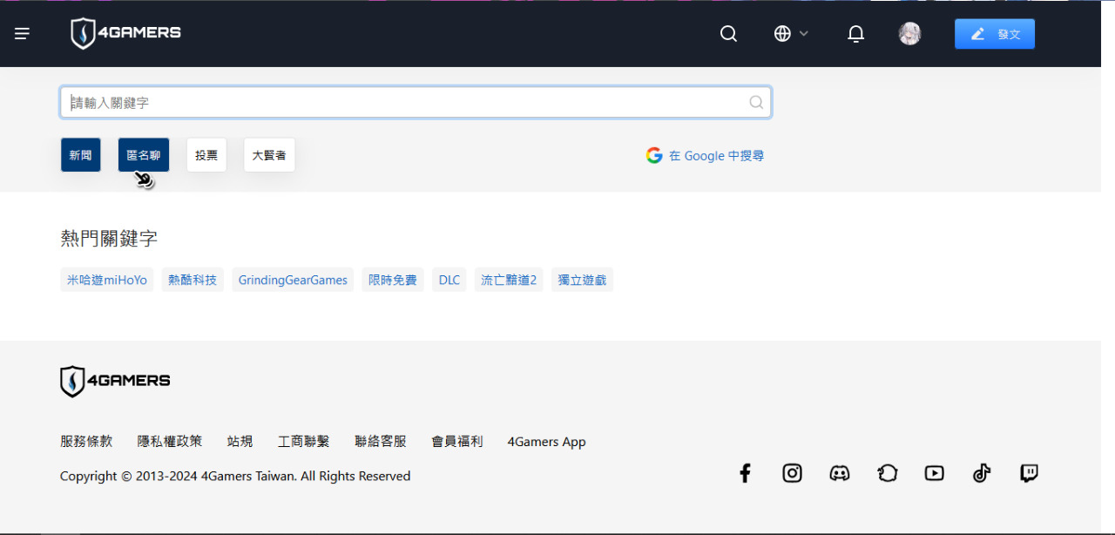
Task: Toggle the 匿名聊 search filter
Action: pos(144,155)
